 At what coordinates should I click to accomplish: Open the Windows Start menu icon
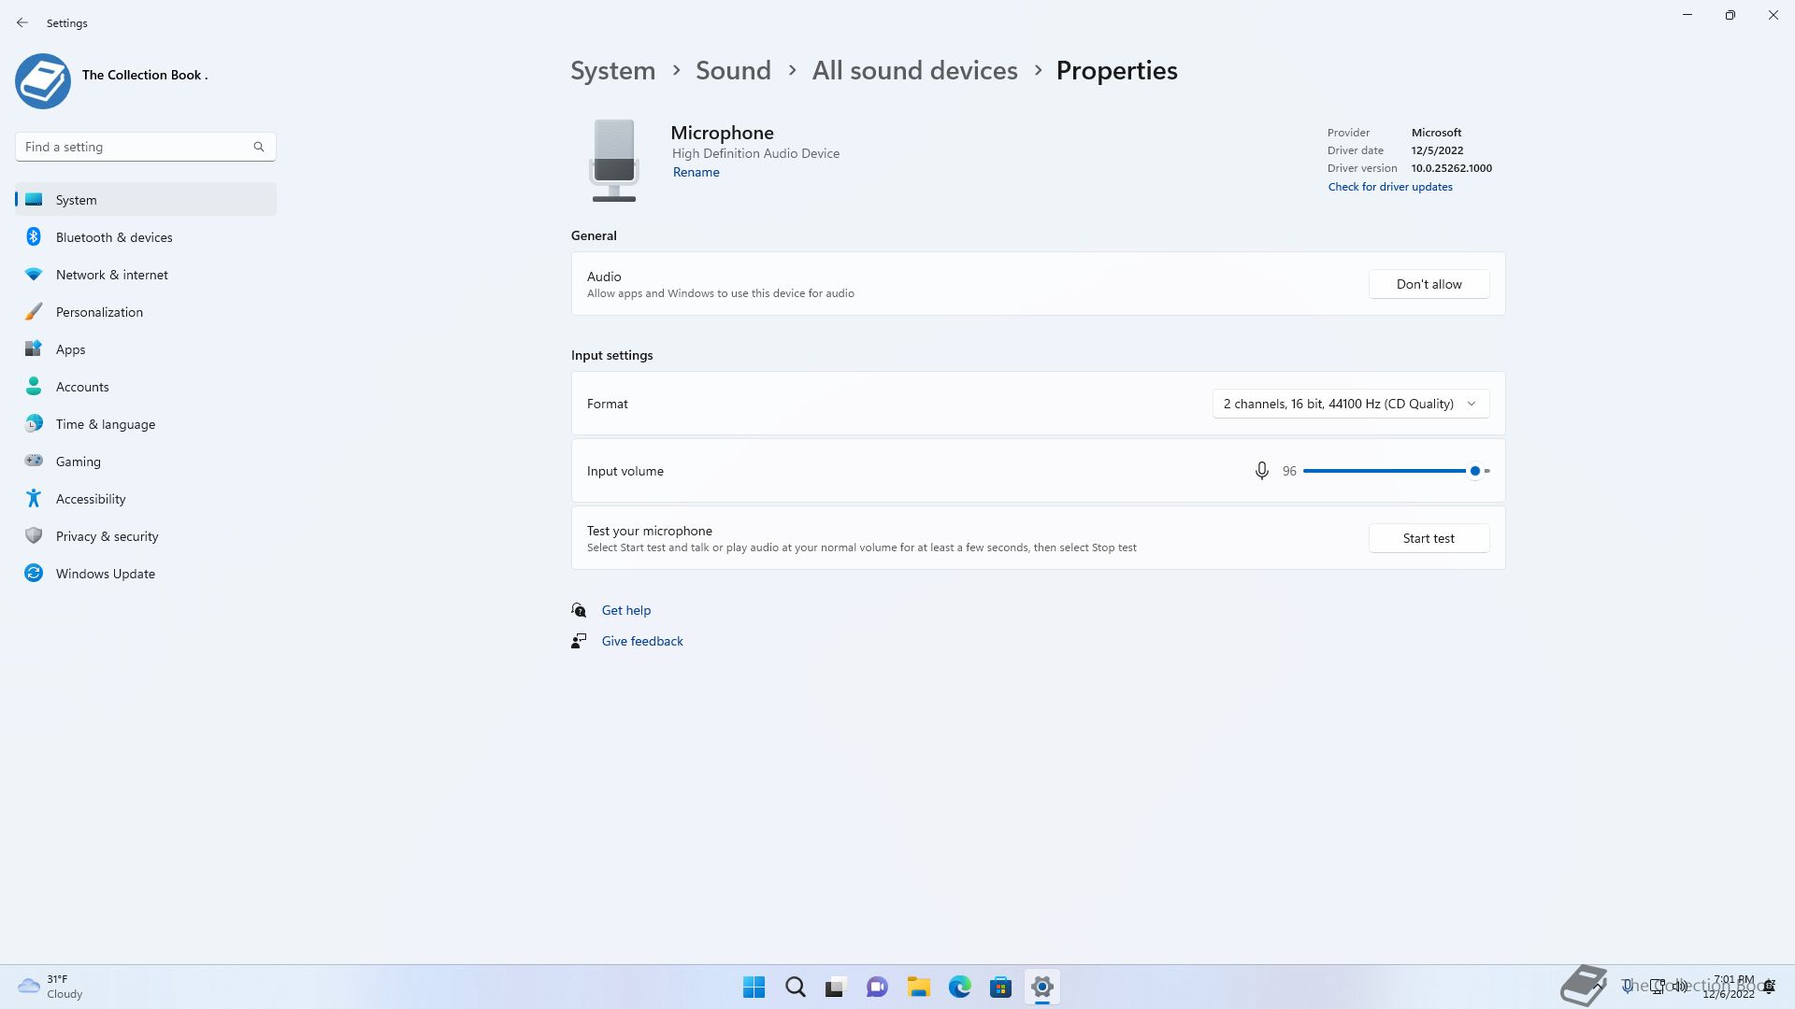pyautogui.click(x=754, y=987)
